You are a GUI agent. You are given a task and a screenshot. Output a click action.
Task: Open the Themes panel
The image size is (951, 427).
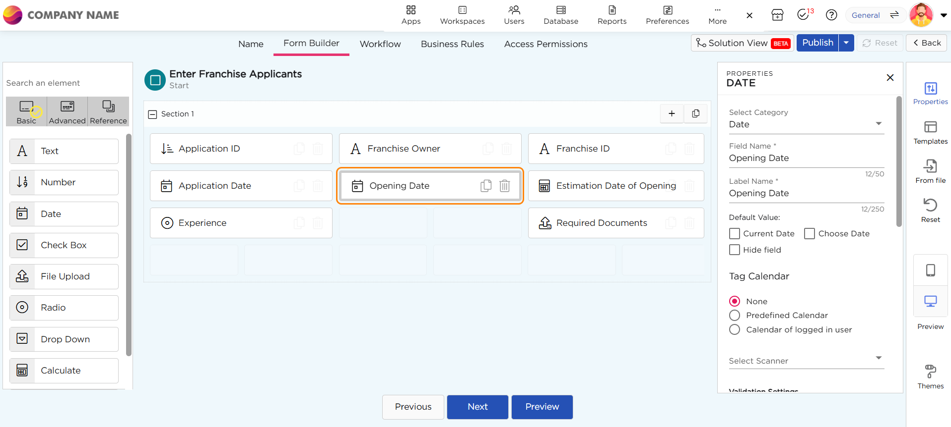tap(930, 376)
